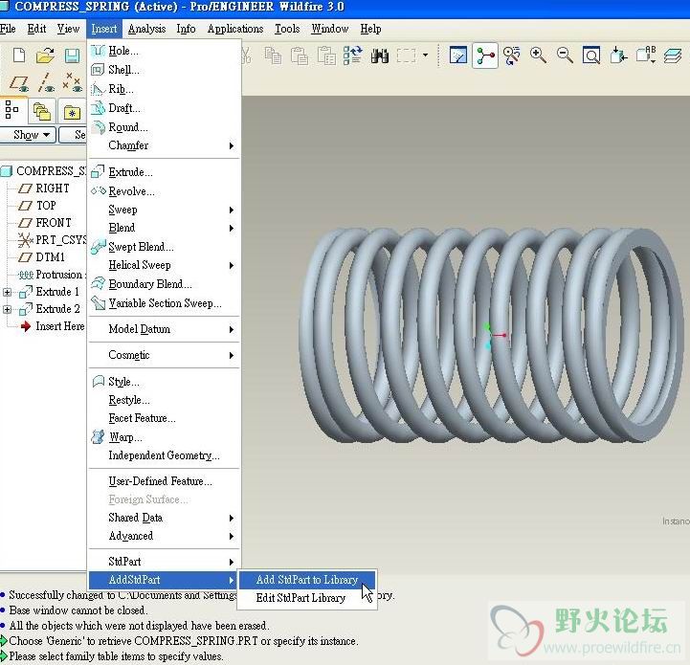Choose User-Defined Feature entry
Viewport: 690px width, 665px height.
click(x=165, y=481)
